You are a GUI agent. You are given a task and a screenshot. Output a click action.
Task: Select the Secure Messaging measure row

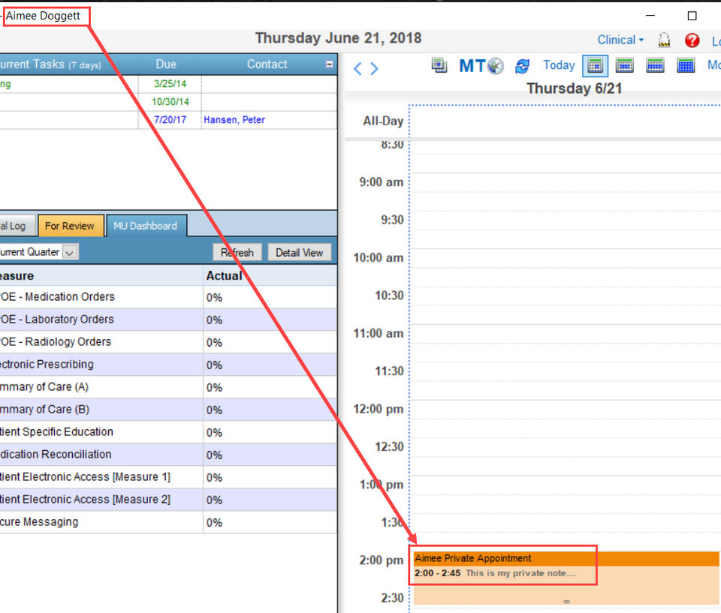[x=168, y=522]
